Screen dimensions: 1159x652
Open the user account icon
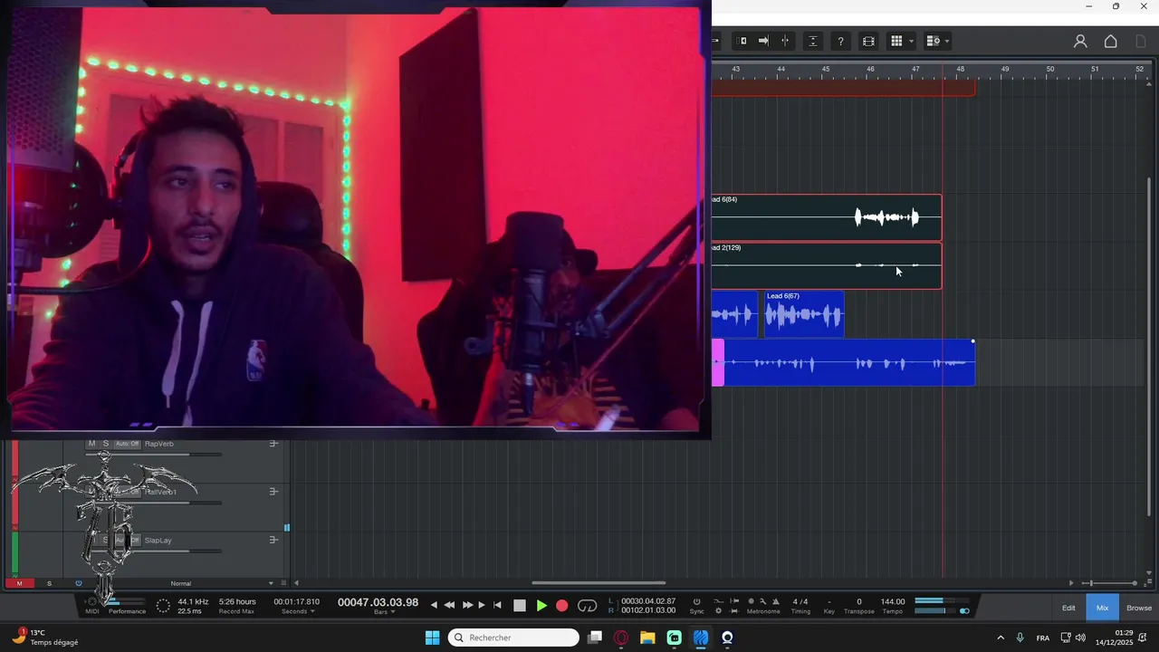point(1080,41)
